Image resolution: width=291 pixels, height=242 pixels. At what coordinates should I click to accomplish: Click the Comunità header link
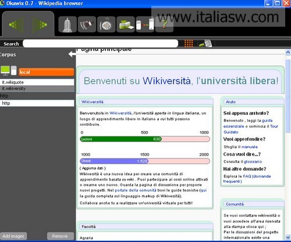[235, 204]
